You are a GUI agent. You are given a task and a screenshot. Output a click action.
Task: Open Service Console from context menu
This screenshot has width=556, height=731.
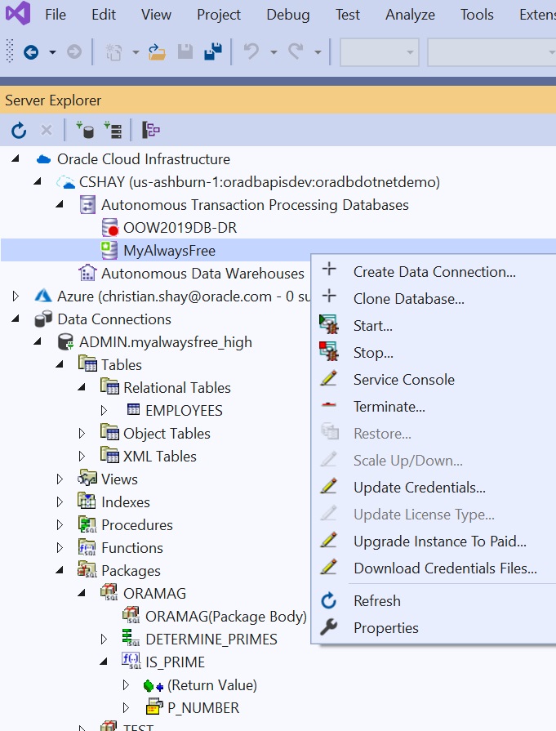pos(434,380)
